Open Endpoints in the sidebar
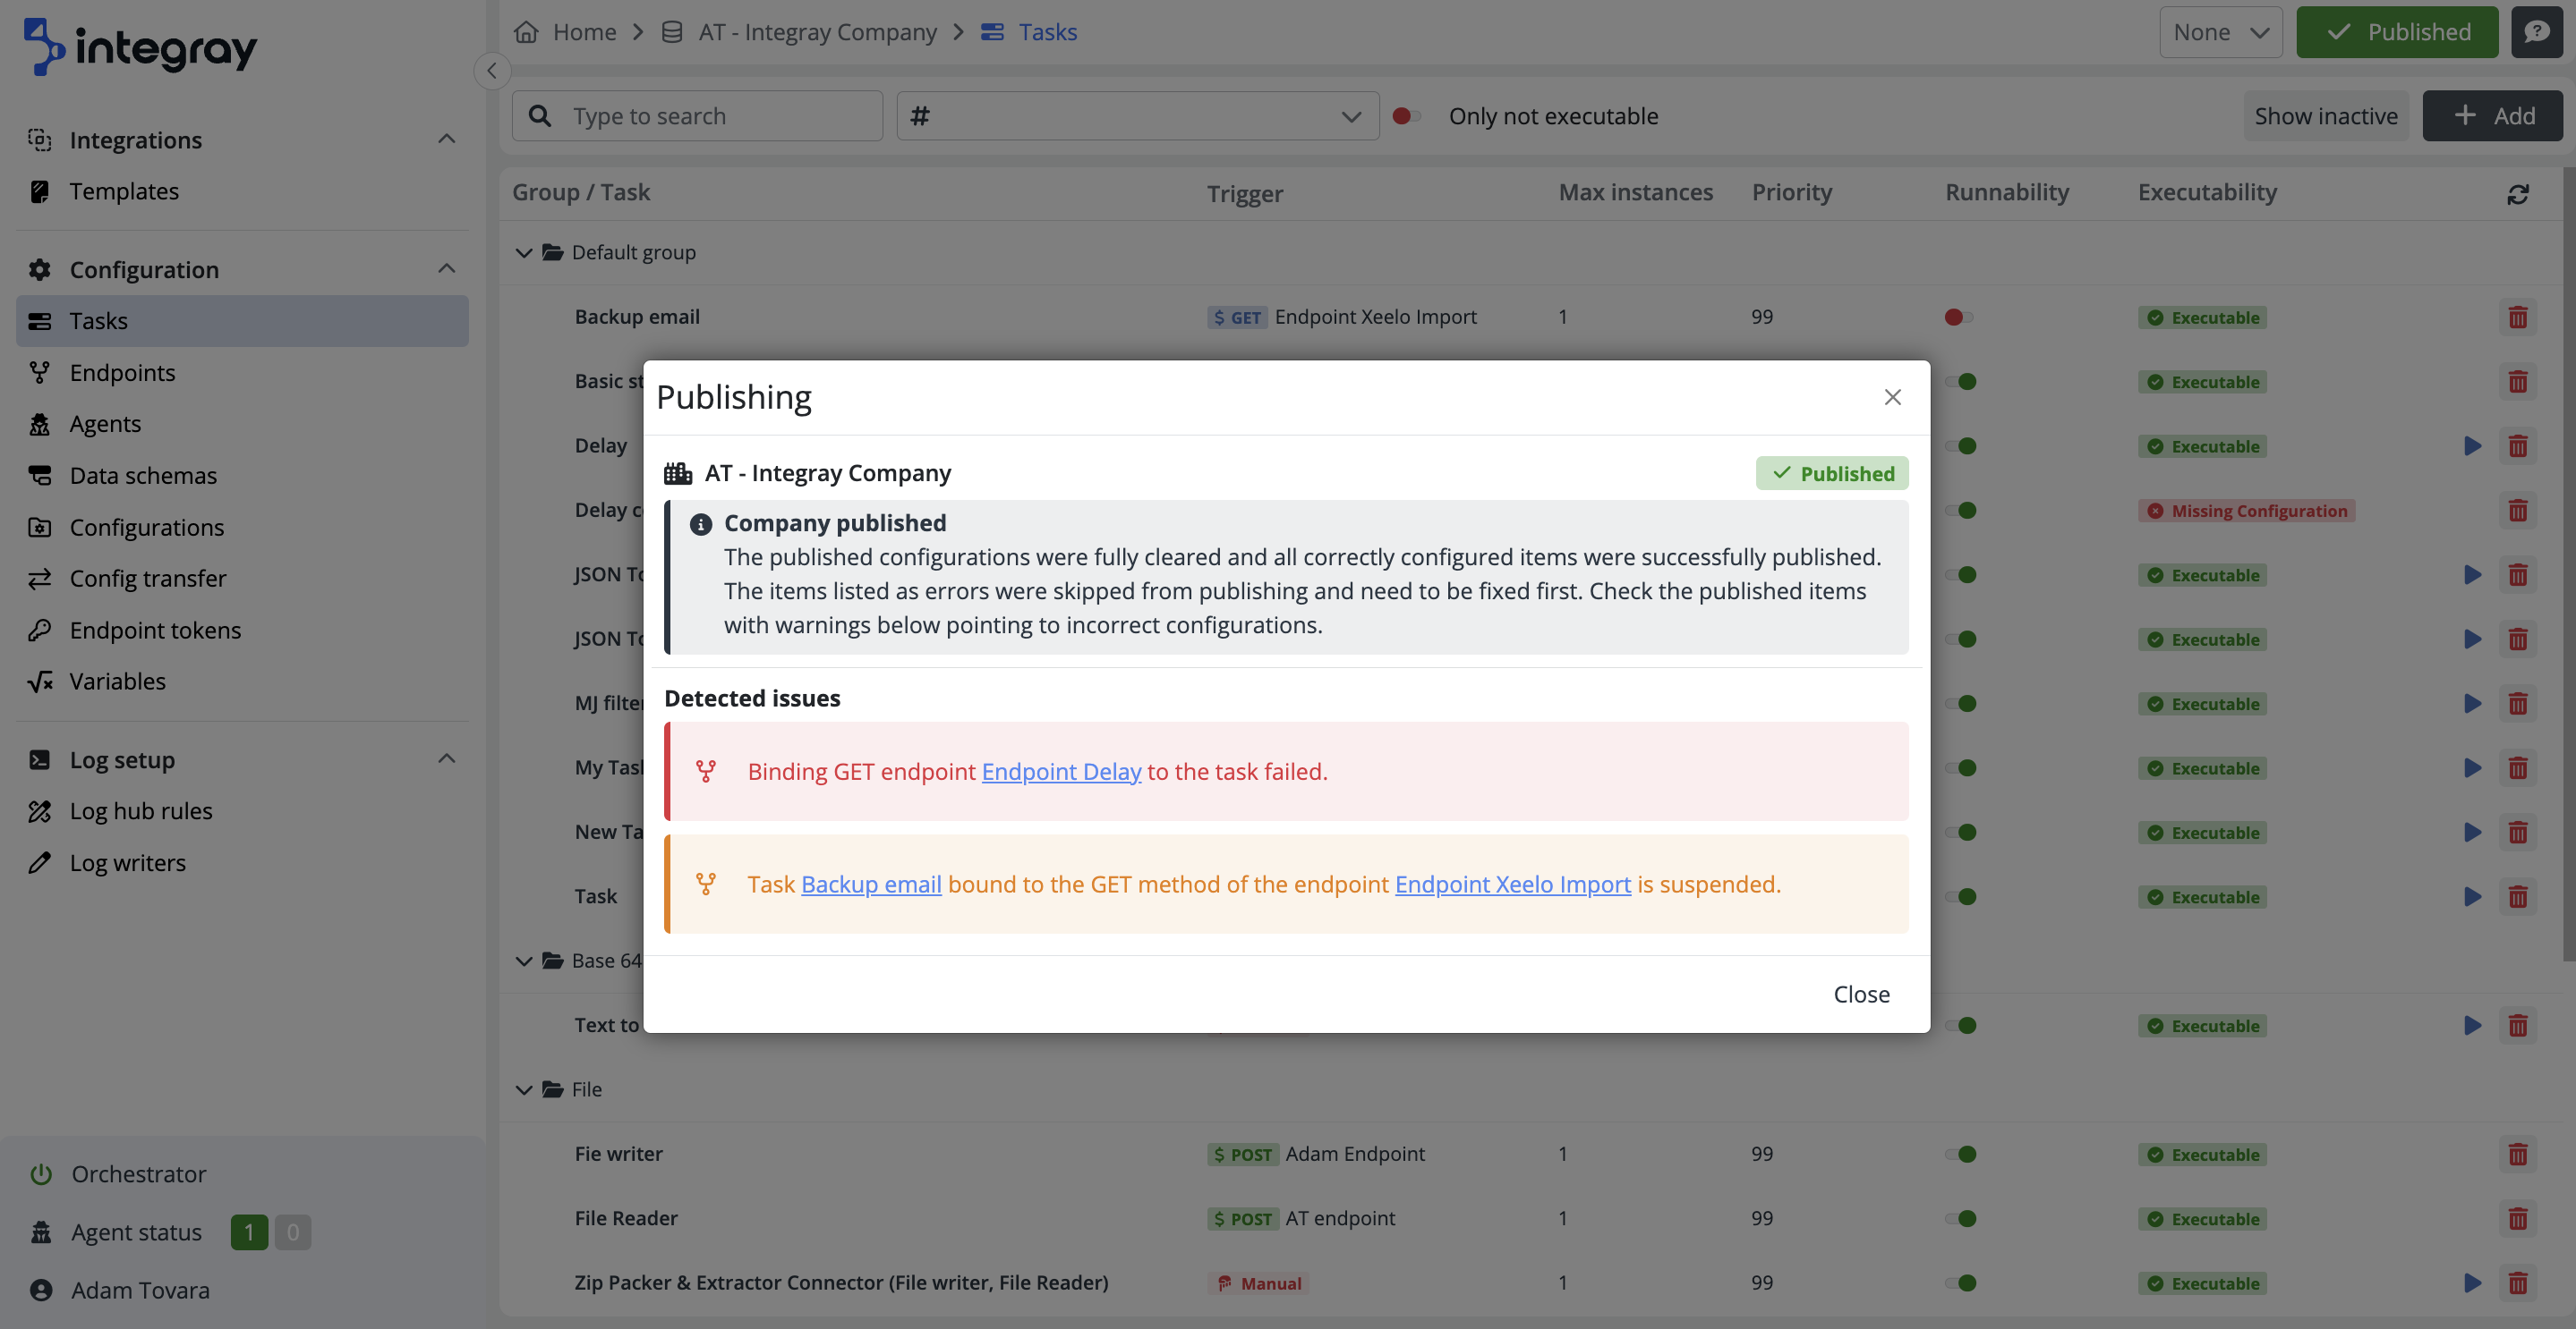Image resolution: width=2576 pixels, height=1329 pixels. [x=122, y=373]
